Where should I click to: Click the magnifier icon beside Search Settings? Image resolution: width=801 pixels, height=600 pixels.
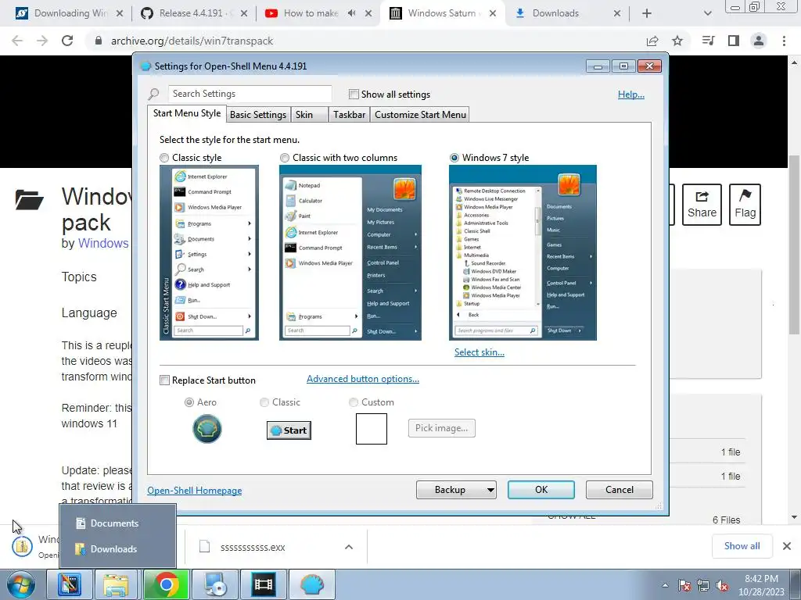154,94
